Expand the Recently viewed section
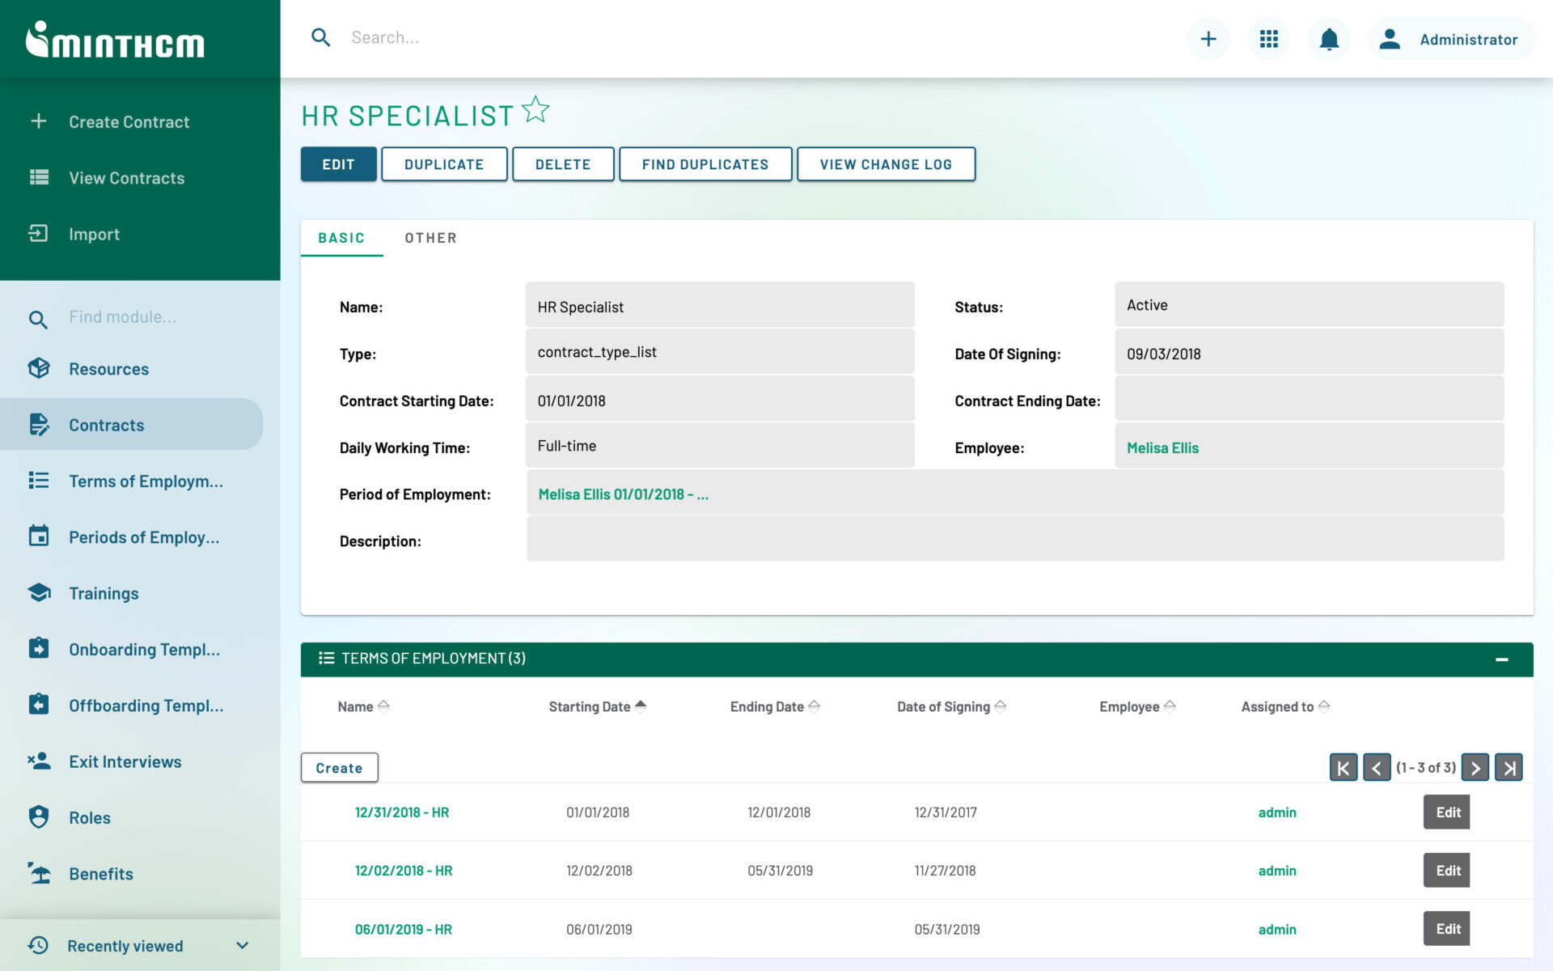The width and height of the screenshot is (1553, 971). [x=240, y=945]
